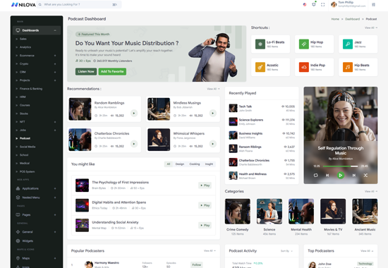Screen dimensions: 388x268
Task: Open Tom Phillip profile menu
Action: click(x=348, y=4)
